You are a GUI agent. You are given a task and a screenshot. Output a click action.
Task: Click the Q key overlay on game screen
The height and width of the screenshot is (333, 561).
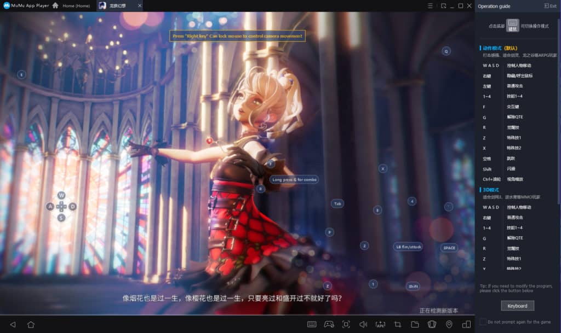point(446,51)
